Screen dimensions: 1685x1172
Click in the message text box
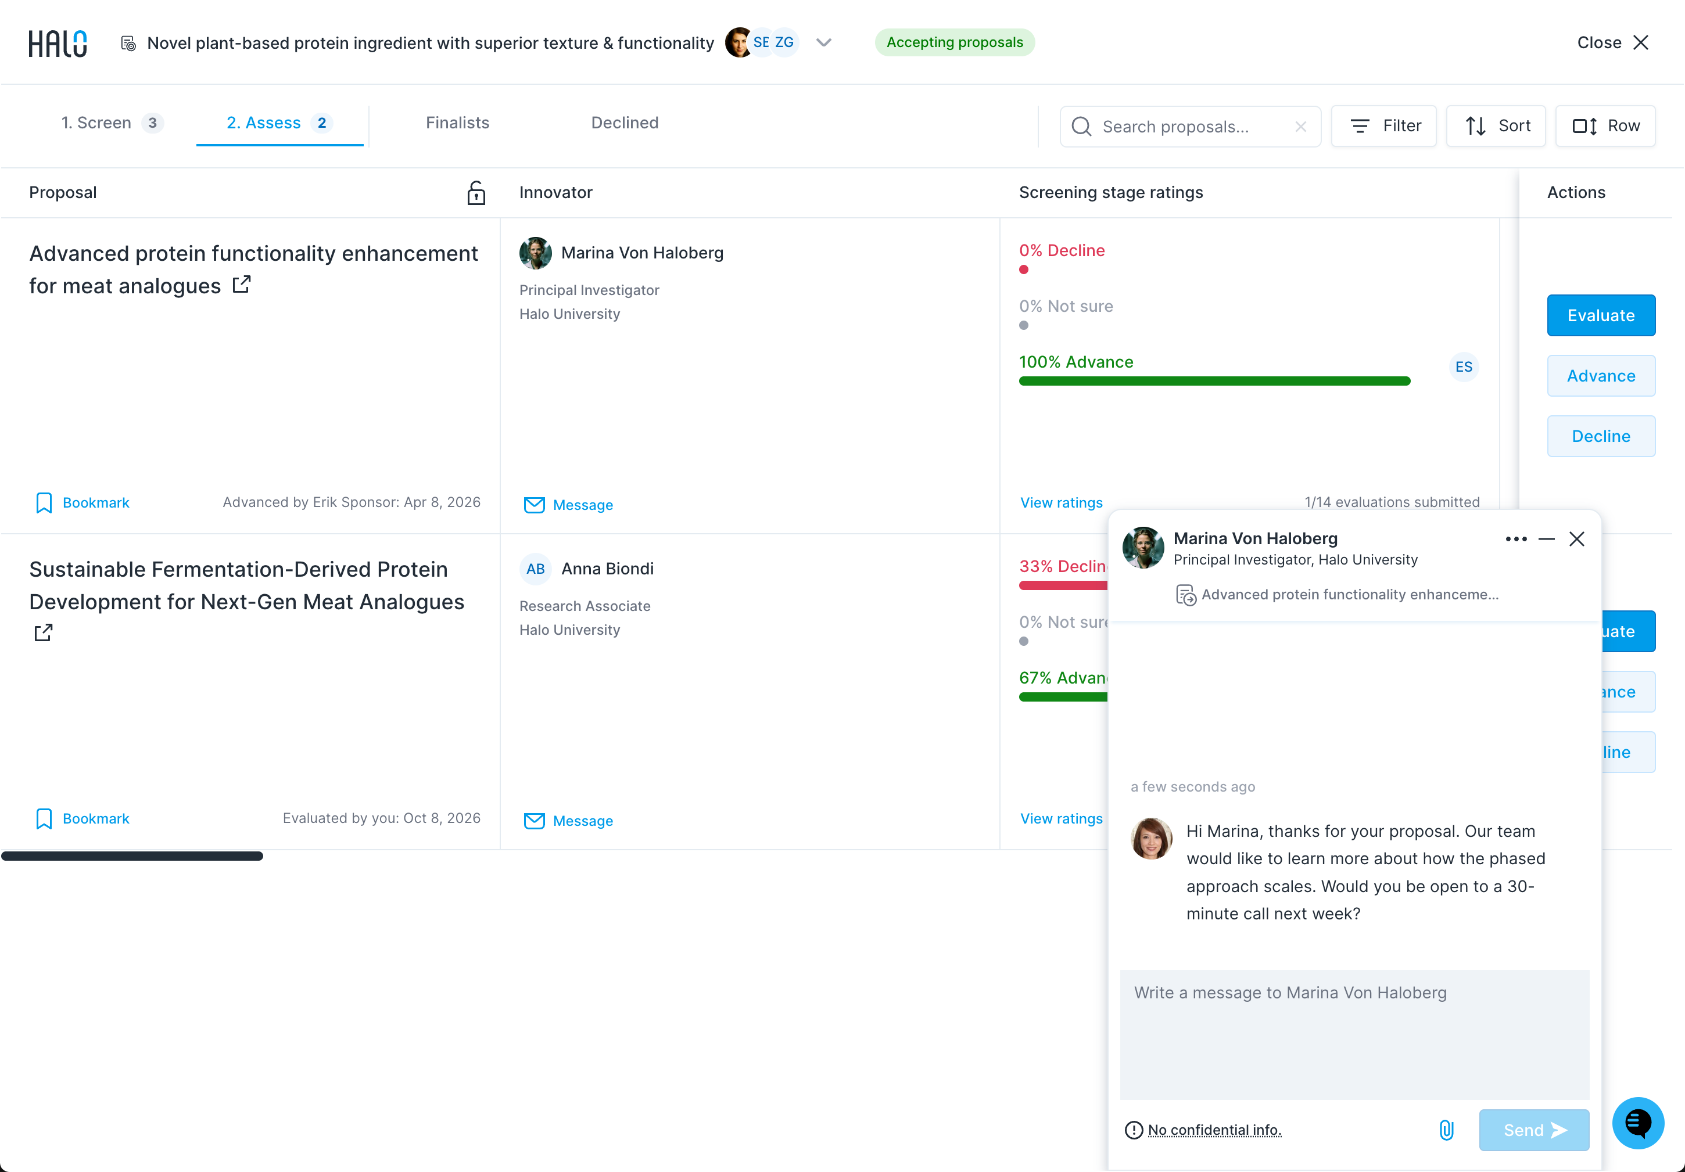1354,1035
